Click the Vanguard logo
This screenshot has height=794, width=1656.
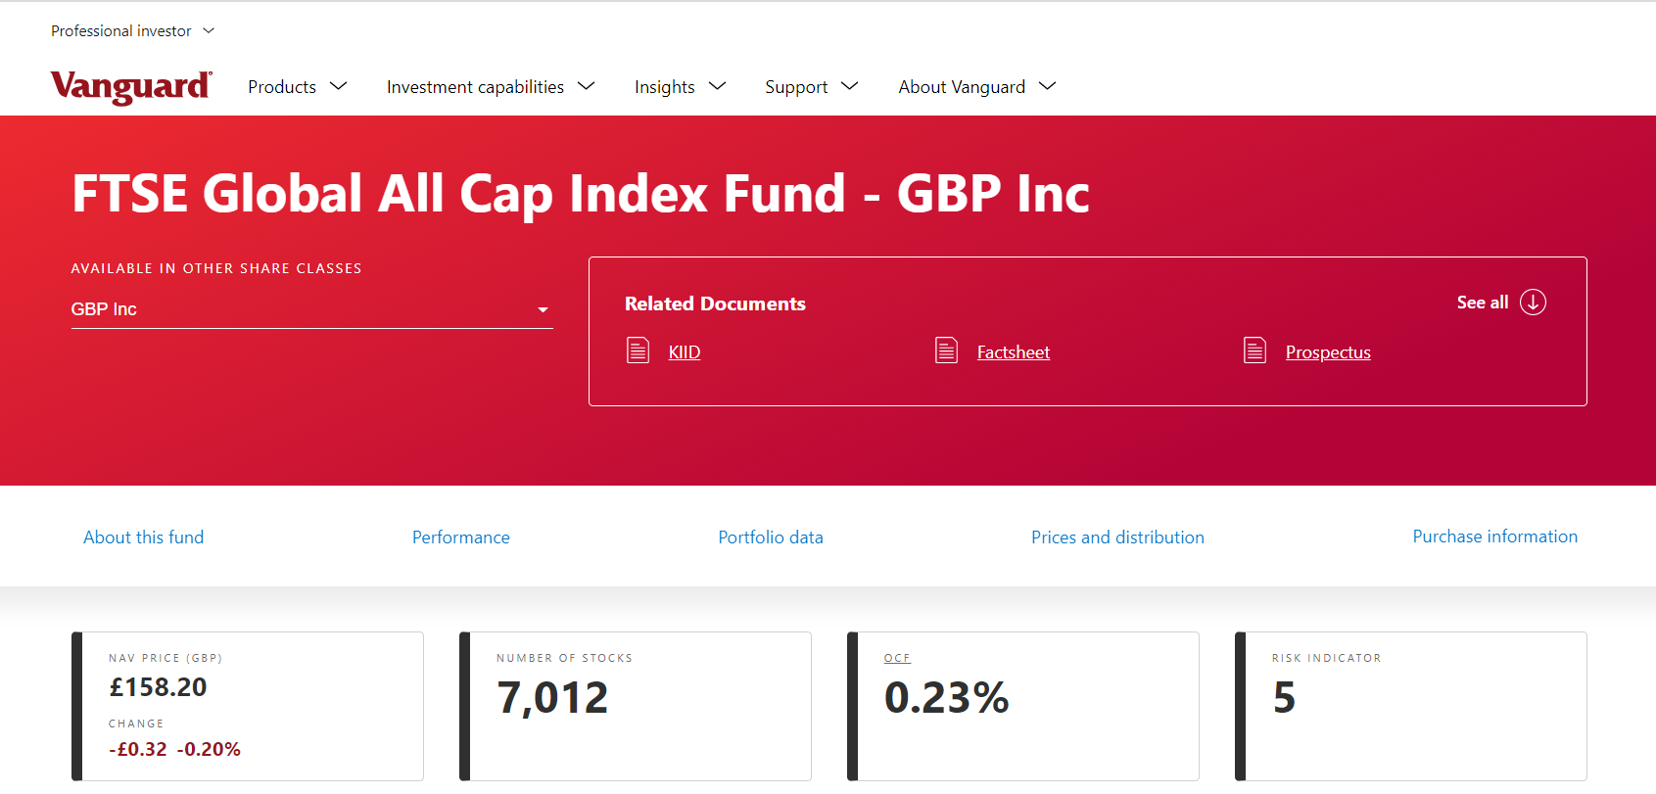coord(131,87)
